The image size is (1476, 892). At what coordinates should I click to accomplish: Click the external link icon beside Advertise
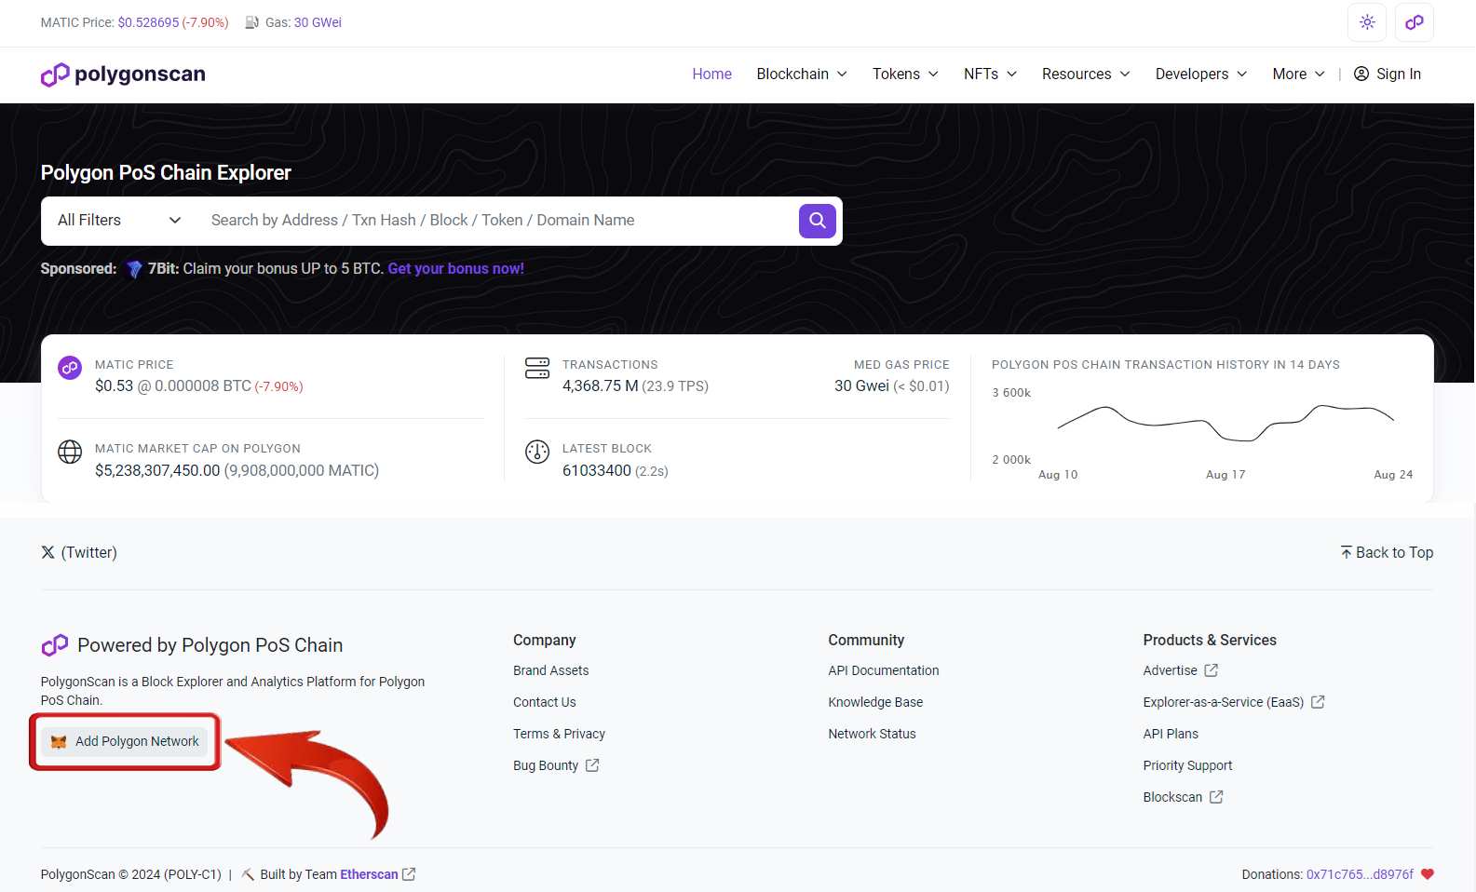click(1212, 670)
